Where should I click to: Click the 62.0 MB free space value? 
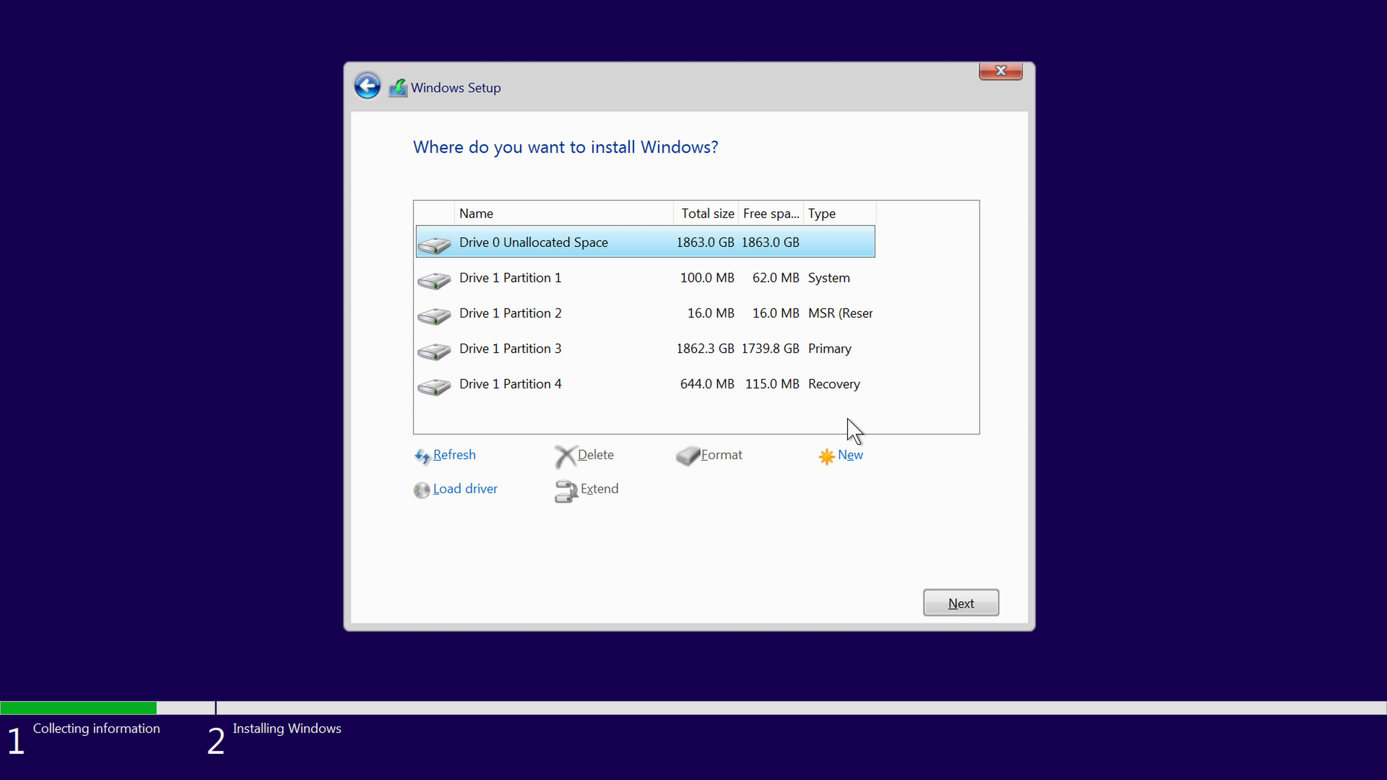pos(776,278)
